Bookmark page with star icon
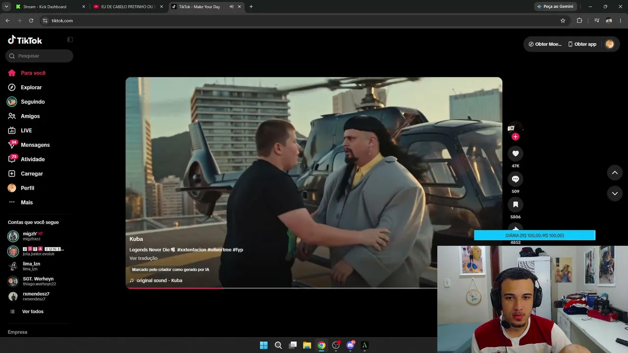Screen dimensions: 628x353 pyautogui.click(x=563, y=21)
